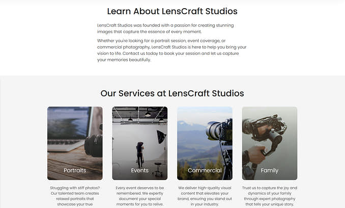This screenshot has width=345, height=208.
Task: Open the Portraits service card image
Action: click(75, 143)
